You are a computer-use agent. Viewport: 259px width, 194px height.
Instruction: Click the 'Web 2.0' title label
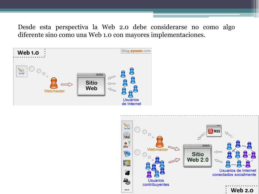coord(242,190)
